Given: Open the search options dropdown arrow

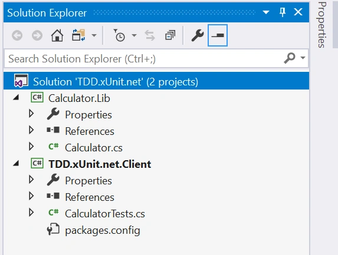Looking at the screenshot, I should click(x=303, y=58).
